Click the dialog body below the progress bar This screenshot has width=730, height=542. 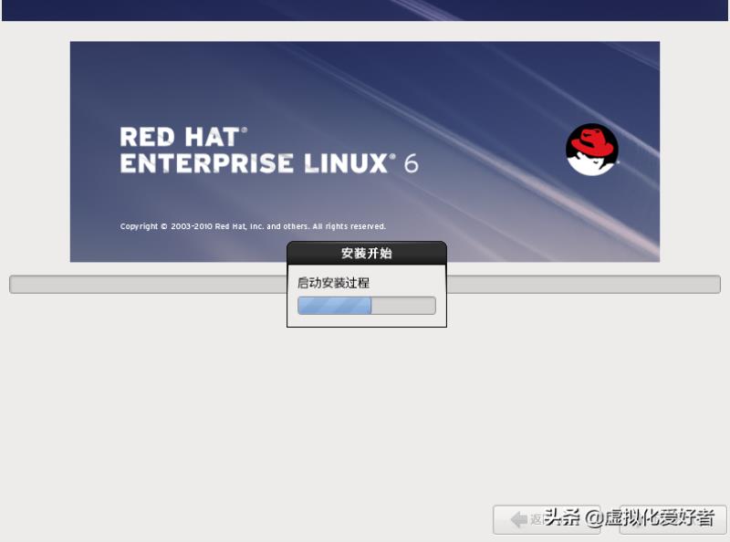point(365,322)
